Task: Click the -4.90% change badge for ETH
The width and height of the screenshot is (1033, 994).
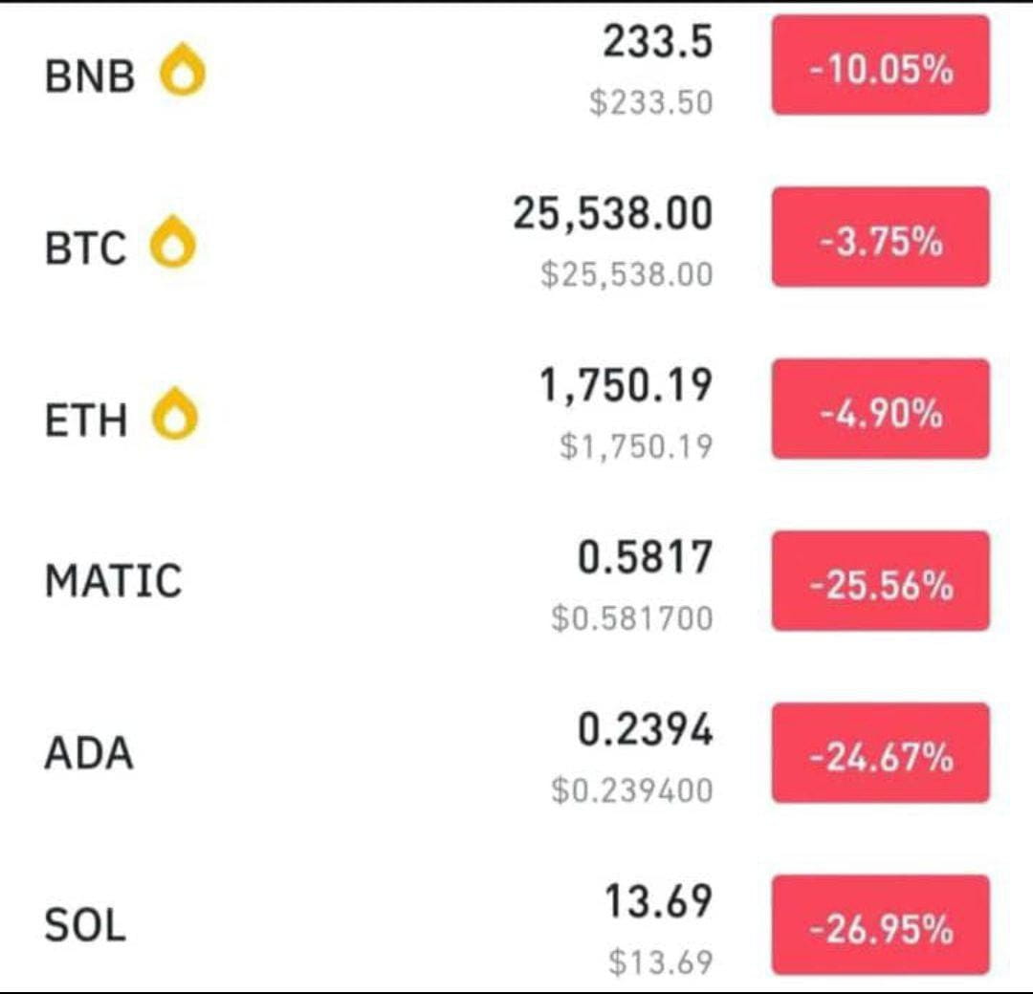Action: pyautogui.click(x=881, y=409)
